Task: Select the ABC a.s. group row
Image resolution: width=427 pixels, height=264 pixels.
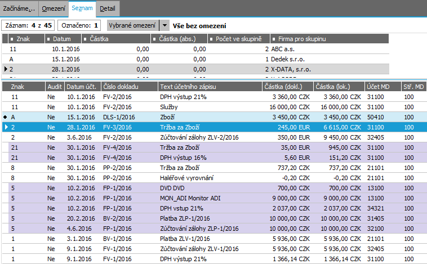Action: point(197,50)
